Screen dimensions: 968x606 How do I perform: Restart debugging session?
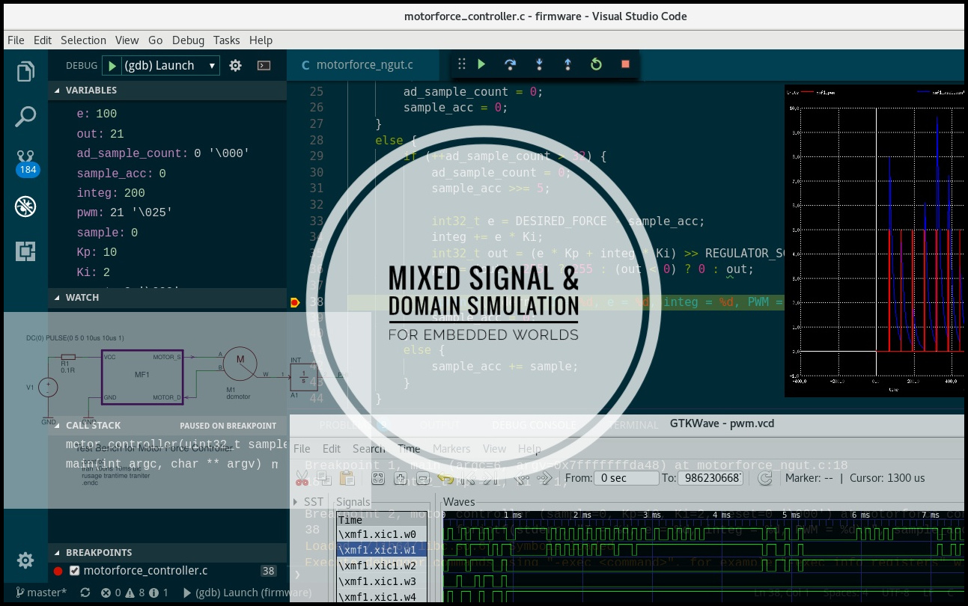(596, 64)
